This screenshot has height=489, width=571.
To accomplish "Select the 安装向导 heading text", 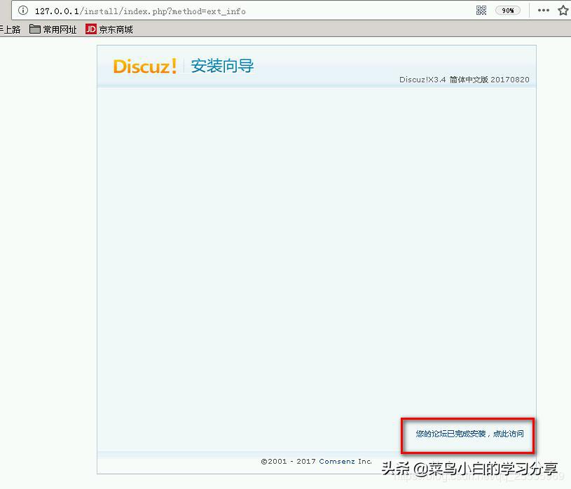I will point(222,66).
